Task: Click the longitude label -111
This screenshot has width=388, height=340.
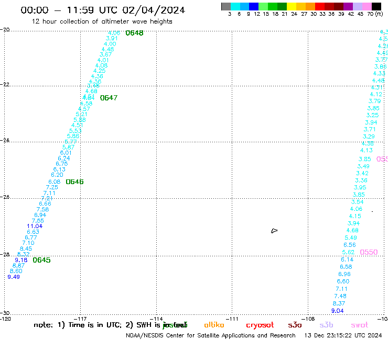Action: (x=232, y=319)
